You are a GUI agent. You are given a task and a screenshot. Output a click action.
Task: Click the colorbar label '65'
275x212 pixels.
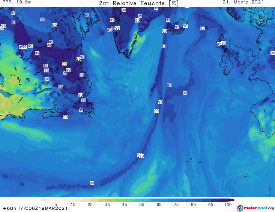(x=159, y=205)
